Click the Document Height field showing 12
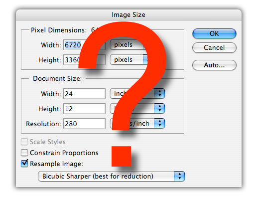The image size is (259, 197). (x=84, y=109)
